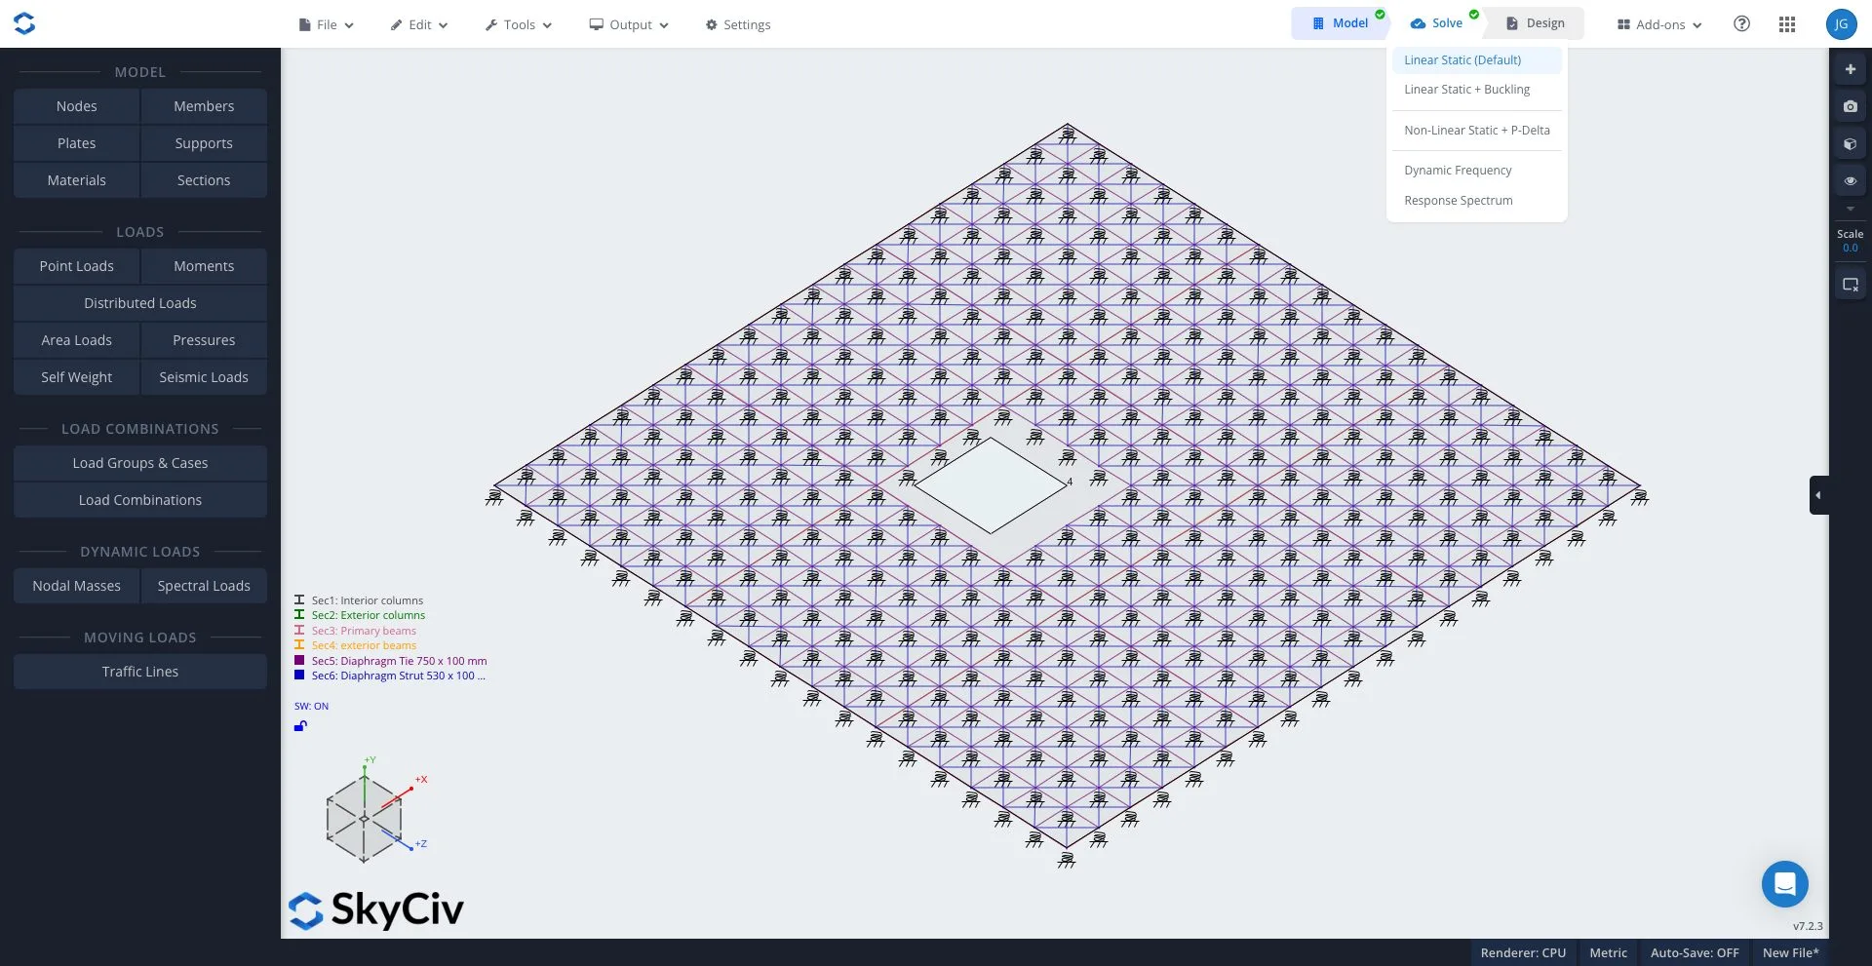Screen dimensions: 1872x966
Task: Click the Load Combinations button
Action: click(140, 500)
